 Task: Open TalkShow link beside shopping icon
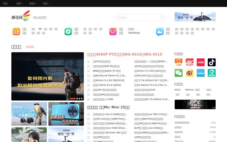point(134,33)
